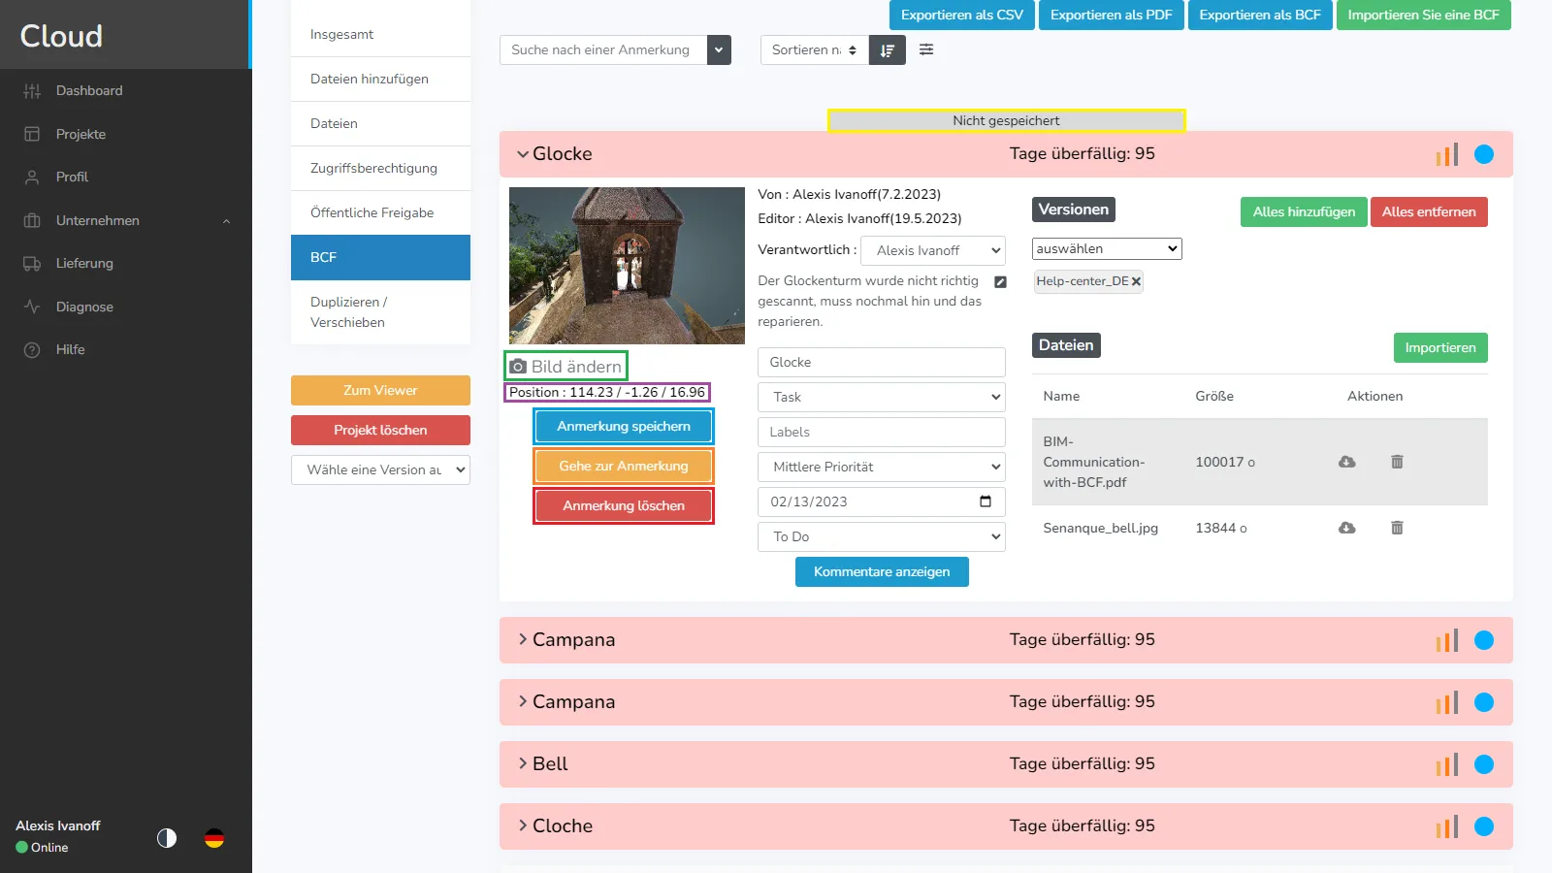Open the calendar picker in the date field
The height and width of the screenshot is (873, 1552).
click(x=986, y=501)
